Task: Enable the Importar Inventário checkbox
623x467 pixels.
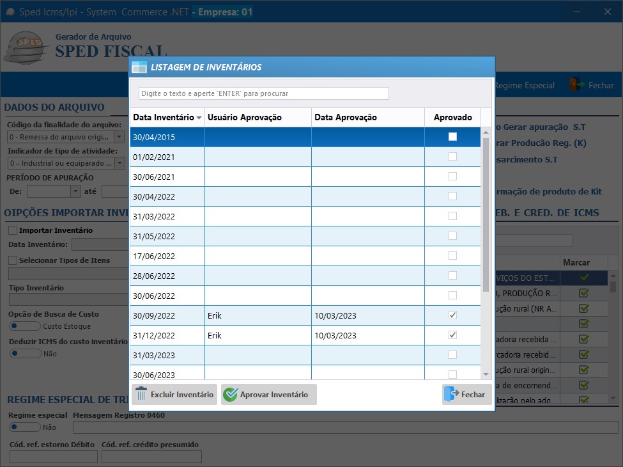Action: point(13,230)
